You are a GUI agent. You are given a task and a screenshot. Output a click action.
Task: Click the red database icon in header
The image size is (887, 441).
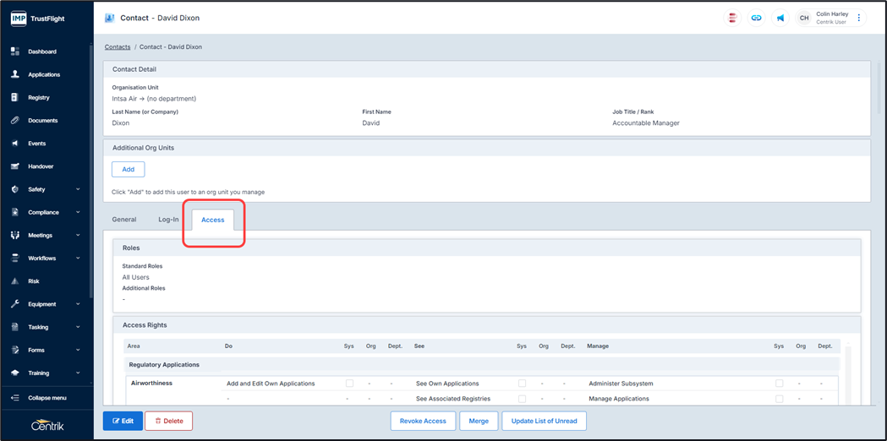[732, 18]
